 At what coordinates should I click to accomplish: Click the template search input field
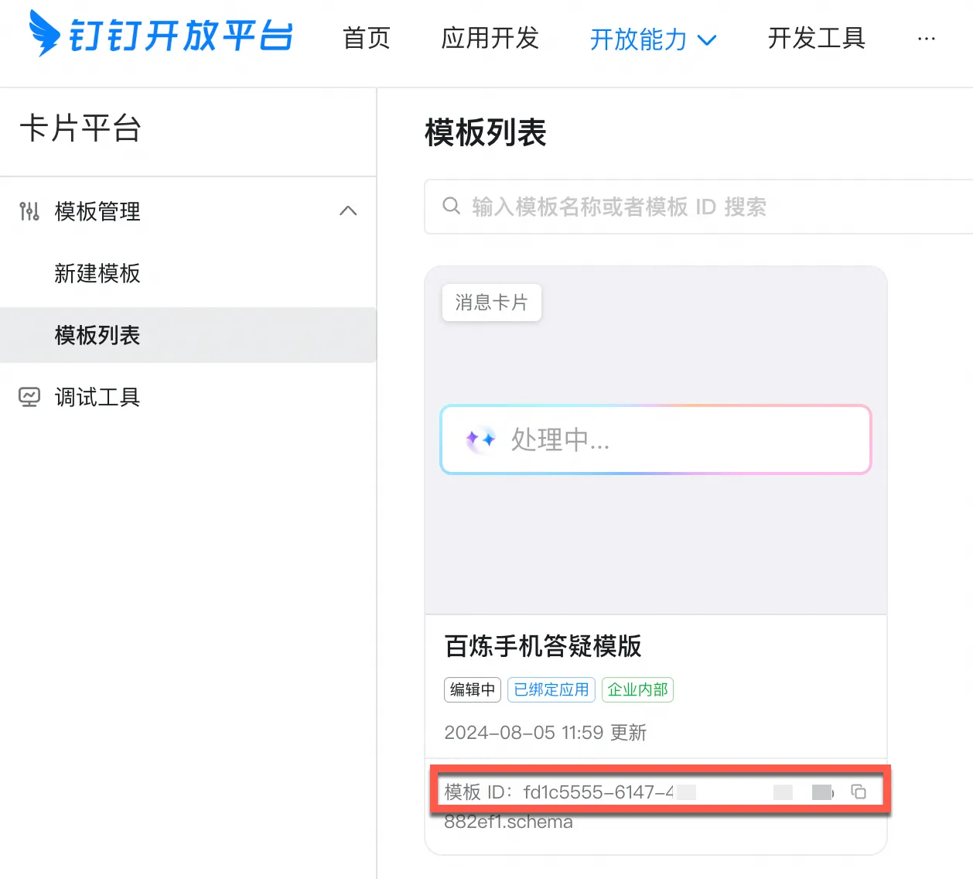click(696, 207)
